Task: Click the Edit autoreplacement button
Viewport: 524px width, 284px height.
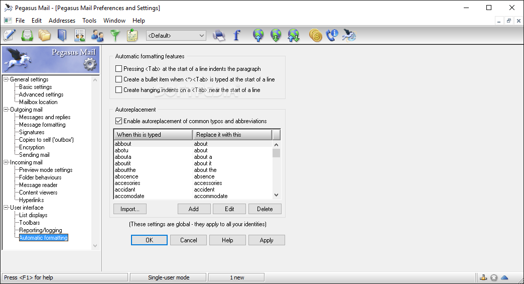Action: [x=229, y=209]
